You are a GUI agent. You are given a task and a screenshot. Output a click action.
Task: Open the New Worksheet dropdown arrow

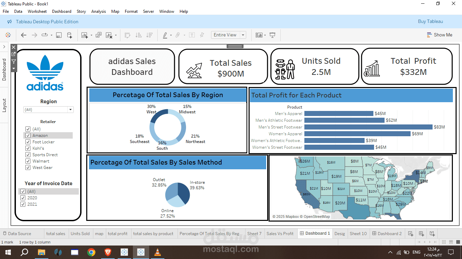coord(91,35)
